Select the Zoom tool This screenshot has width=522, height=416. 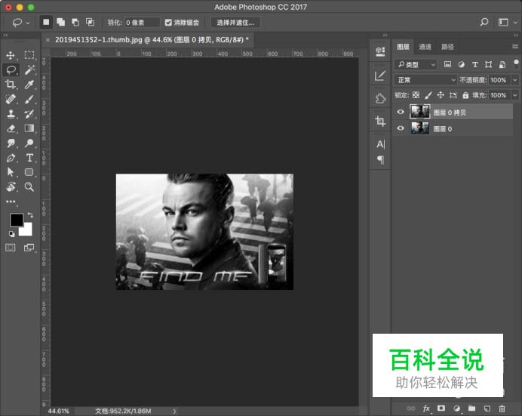pos(29,186)
